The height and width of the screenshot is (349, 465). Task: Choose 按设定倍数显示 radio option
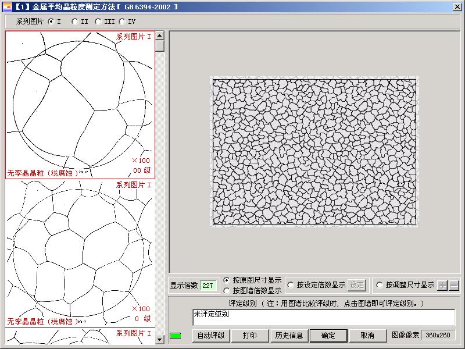coord(291,285)
